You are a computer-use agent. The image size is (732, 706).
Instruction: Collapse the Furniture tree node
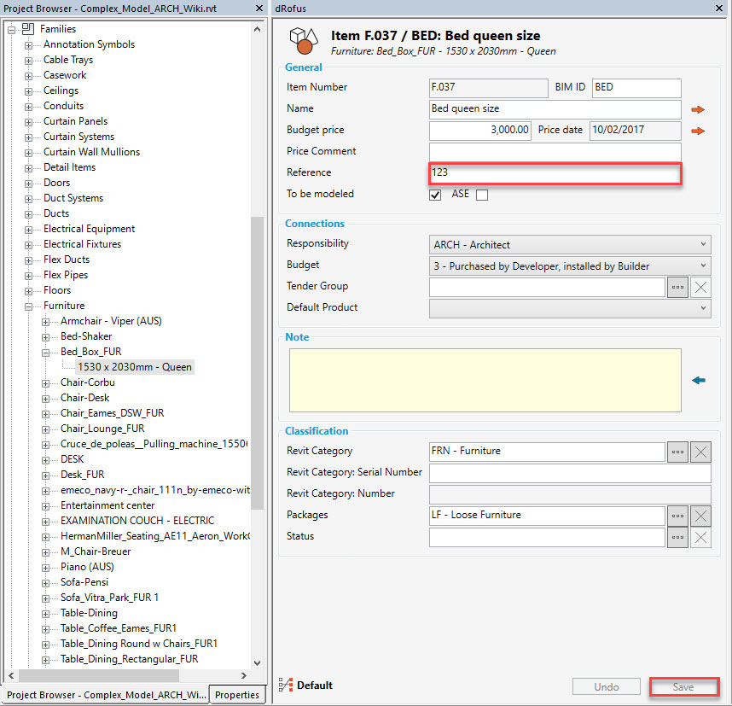tap(29, 306)
